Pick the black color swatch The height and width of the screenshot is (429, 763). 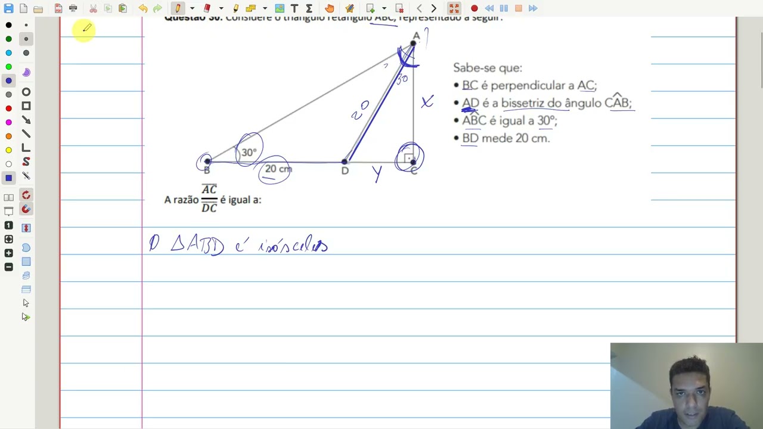click(8, 25)
